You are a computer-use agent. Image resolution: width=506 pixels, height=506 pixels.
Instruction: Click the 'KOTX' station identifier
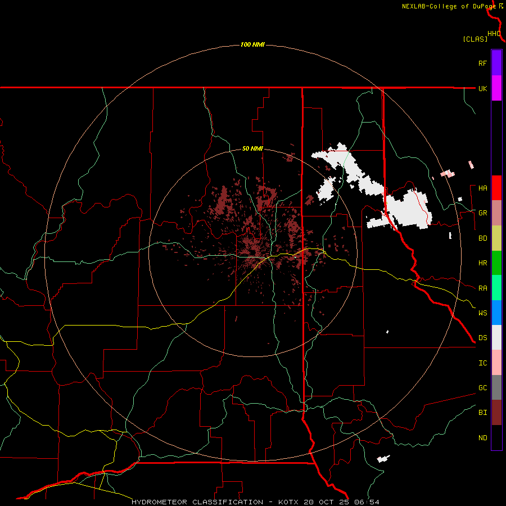[x=290, y=502]
